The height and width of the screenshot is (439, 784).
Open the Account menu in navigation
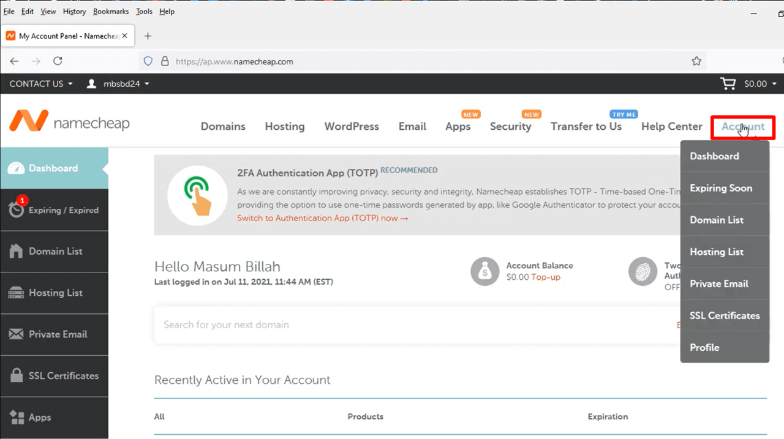743,127
